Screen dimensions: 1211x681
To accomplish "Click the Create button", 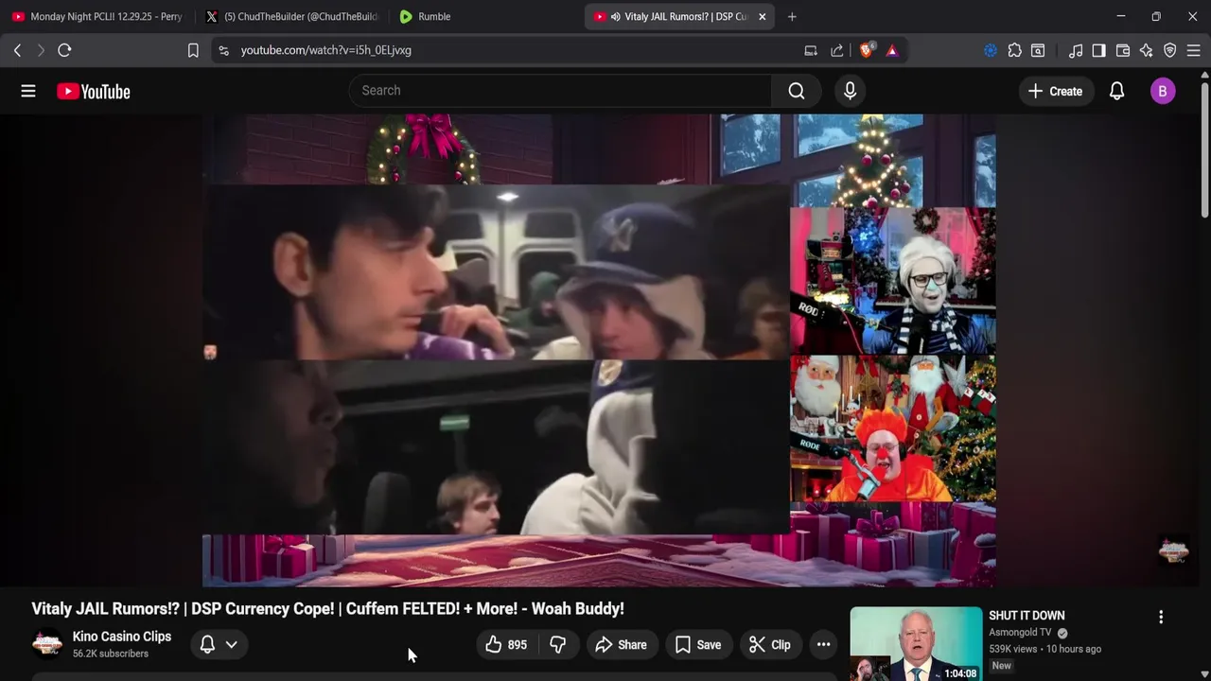I will click(1055, 91).
